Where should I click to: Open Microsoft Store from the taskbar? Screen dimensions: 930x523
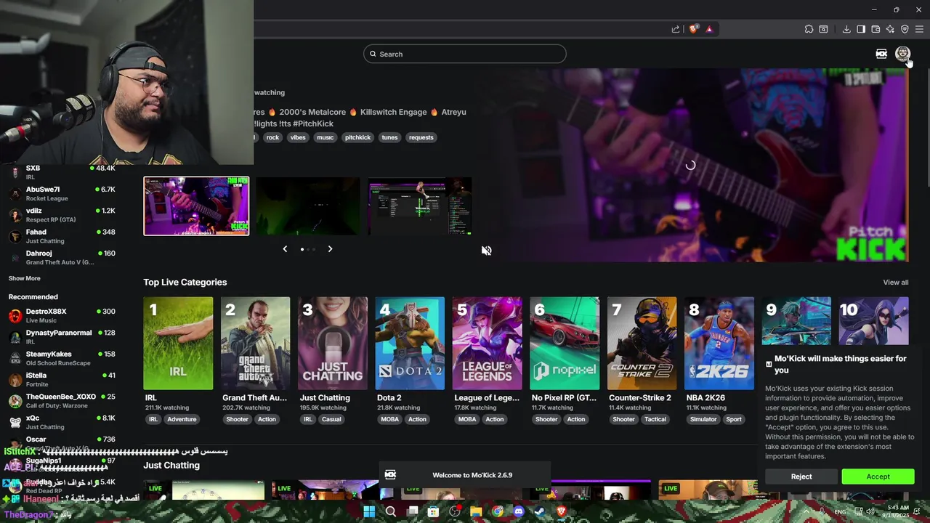[434, 512]
